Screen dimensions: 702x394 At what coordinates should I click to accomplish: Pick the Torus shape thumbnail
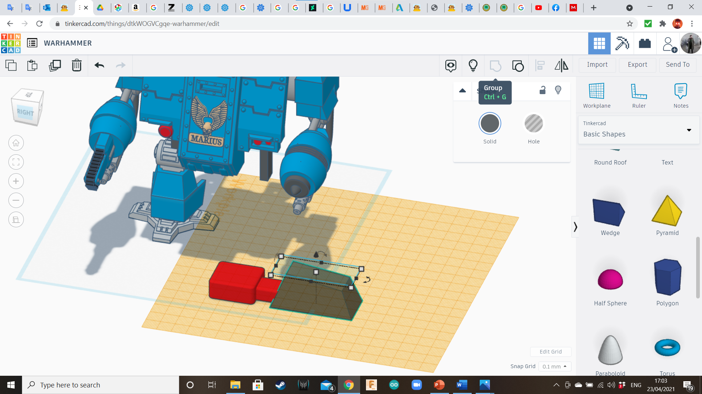pyautogui.click(x=667, y=348)
